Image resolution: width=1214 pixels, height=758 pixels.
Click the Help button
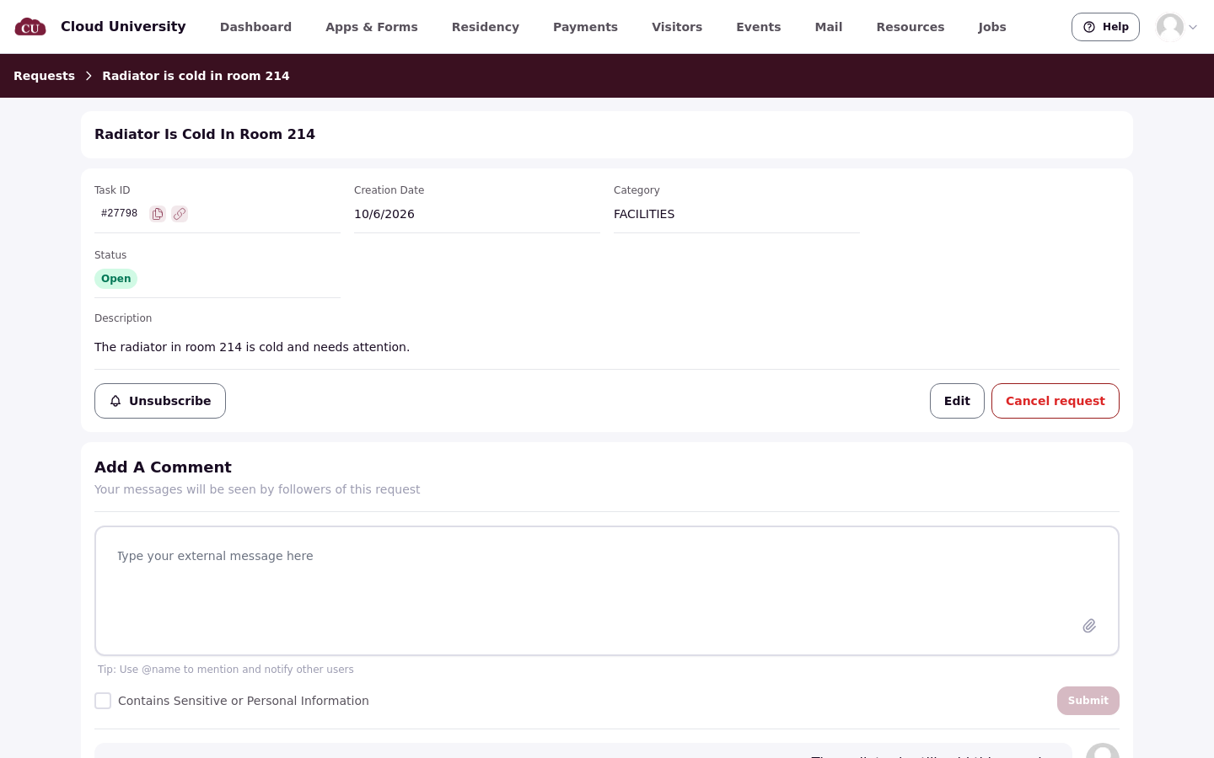[x=1105, y=27]
